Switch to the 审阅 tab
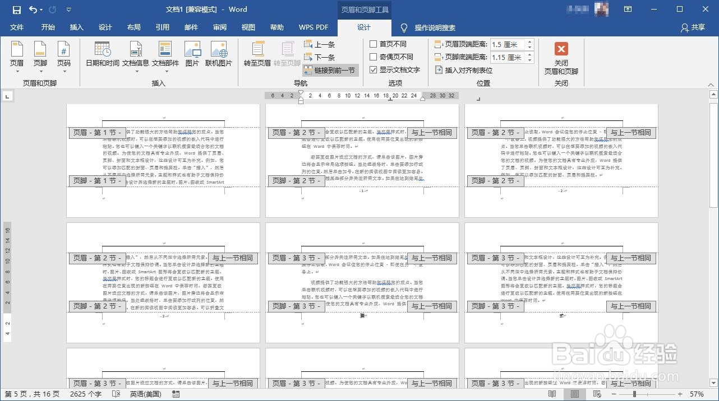The width and height of the screenshot is (719, 401). pos(220,27)
